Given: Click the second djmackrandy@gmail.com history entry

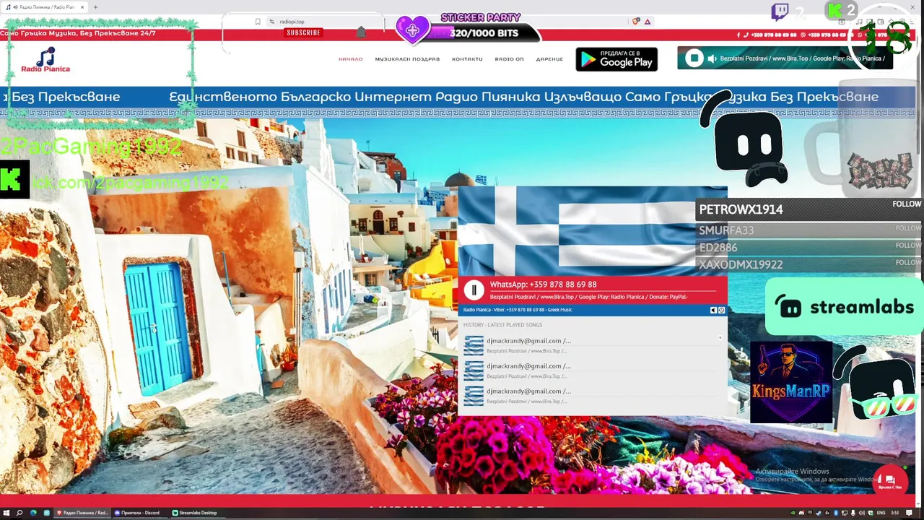Looking at the screenshot, I should point(528,366).
